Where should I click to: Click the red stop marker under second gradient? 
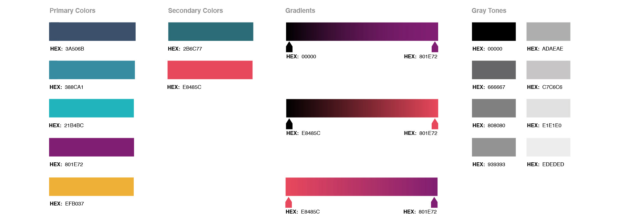[x=435, y=124]
